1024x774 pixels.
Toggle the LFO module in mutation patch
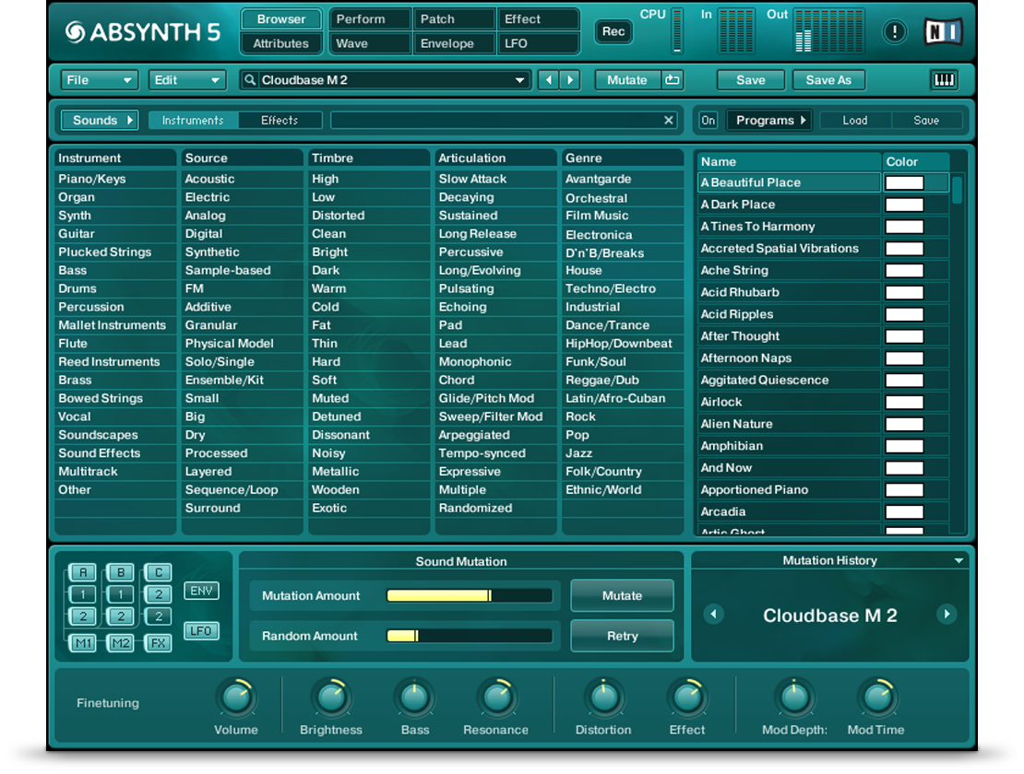click(201, 631)
